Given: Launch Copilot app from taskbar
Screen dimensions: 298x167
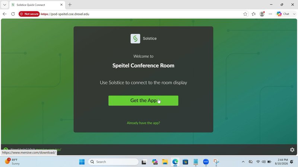Looking at the screenshot, I should (x=155, y=162).
